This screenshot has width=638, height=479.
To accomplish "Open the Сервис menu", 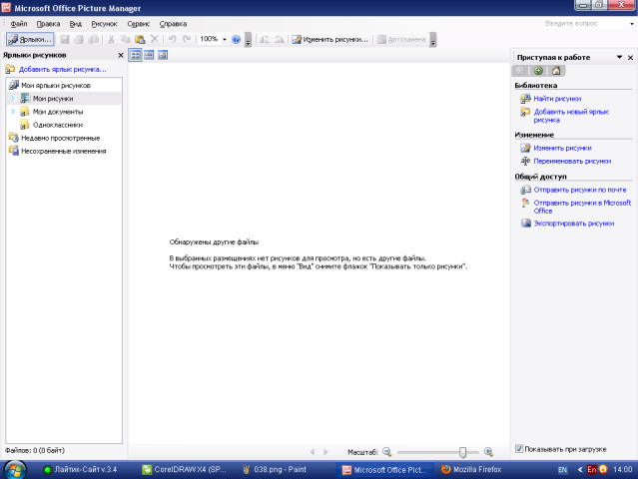I will coord(139,24).
